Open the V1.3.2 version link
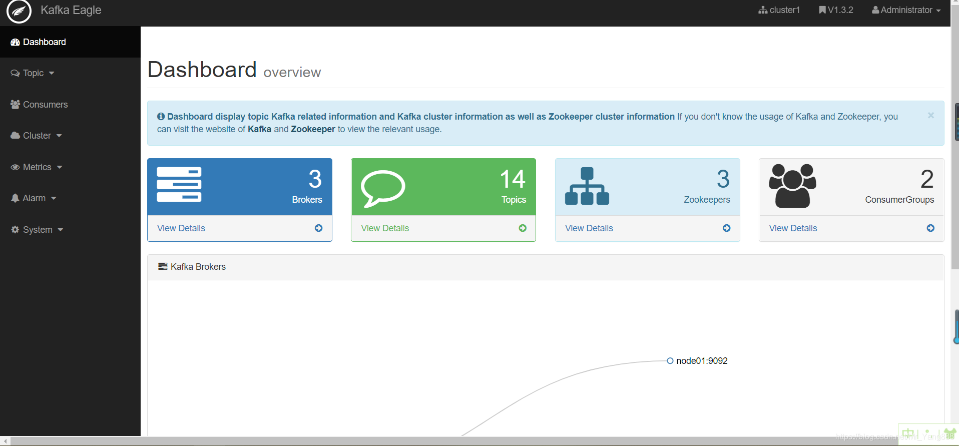959x446 pixels. pyautogui.click(x=836, y=10)
